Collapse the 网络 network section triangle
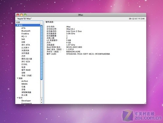163x123 pixels. coord(17,78)
